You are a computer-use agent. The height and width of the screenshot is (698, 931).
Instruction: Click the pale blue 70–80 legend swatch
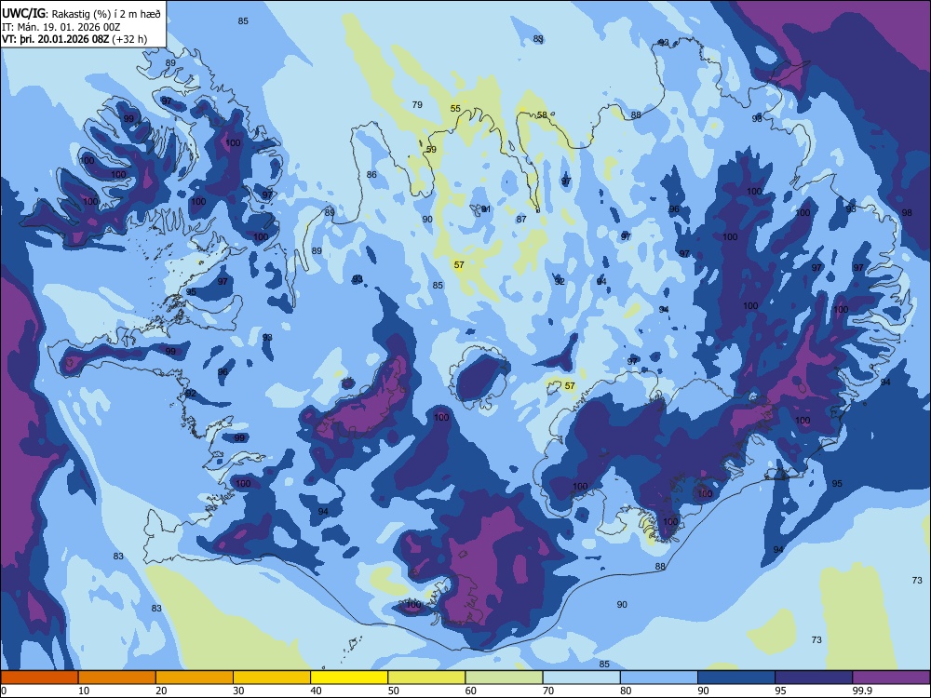582,678
